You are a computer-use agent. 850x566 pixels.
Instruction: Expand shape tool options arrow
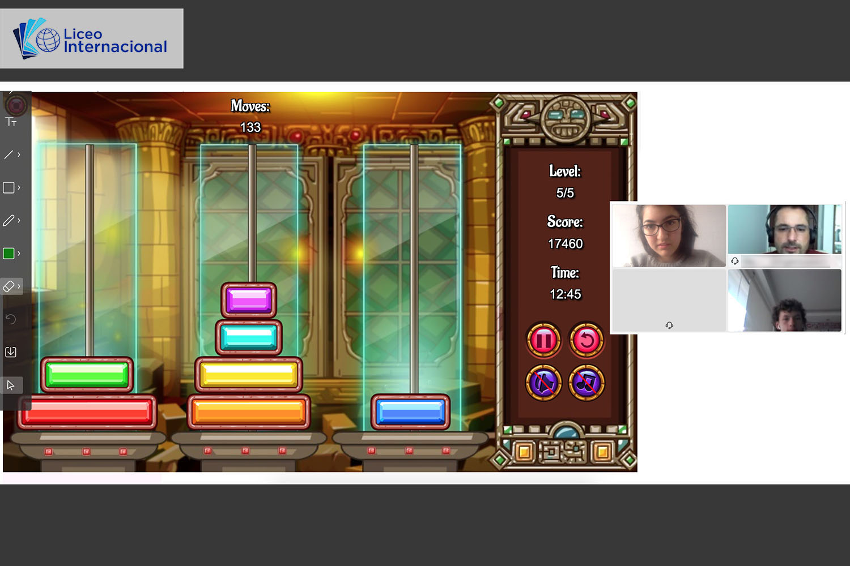(x=19, y=187)
